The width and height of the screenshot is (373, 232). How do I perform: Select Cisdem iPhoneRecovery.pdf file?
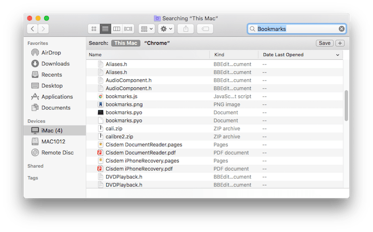(x=214, y=169)
